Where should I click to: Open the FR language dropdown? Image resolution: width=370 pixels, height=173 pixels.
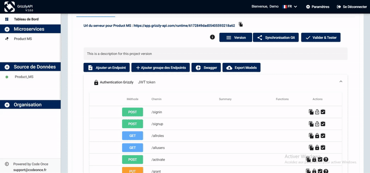tap(290, 6)
